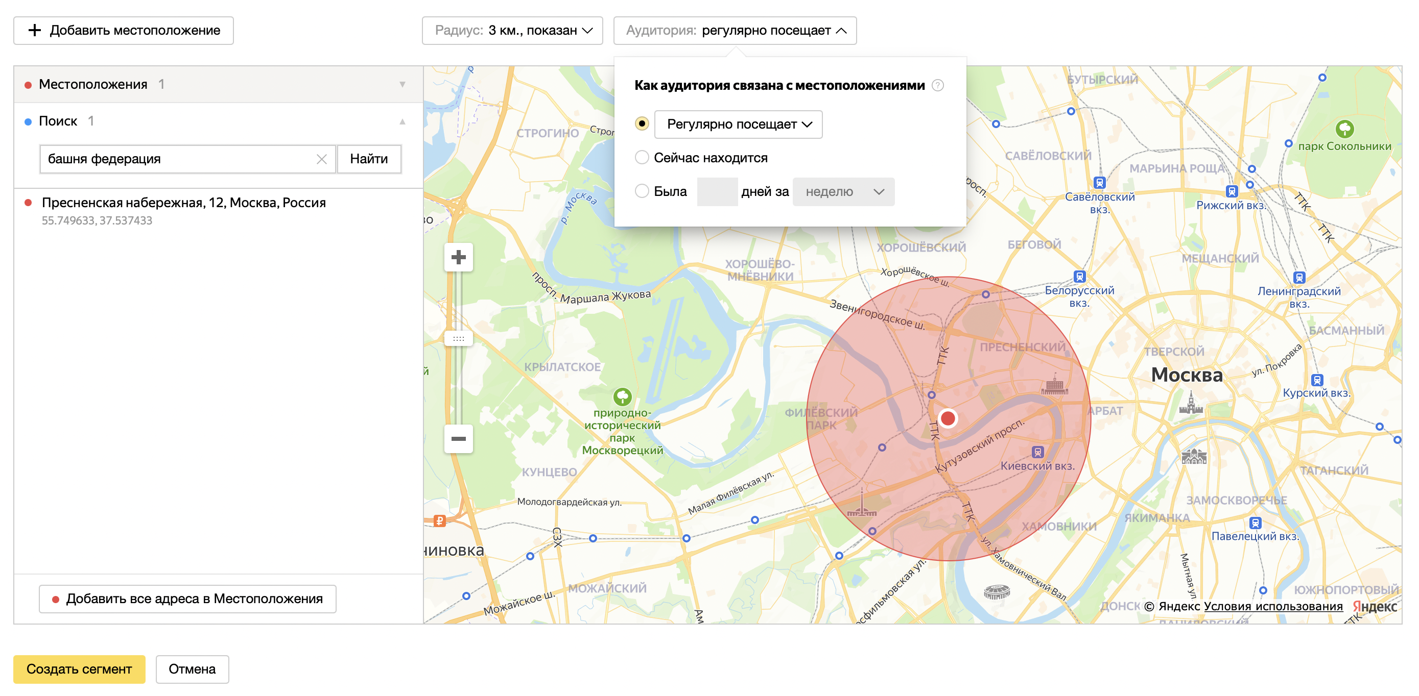Open the help question mark icon

pyautogui.click(x=937, y=85)
